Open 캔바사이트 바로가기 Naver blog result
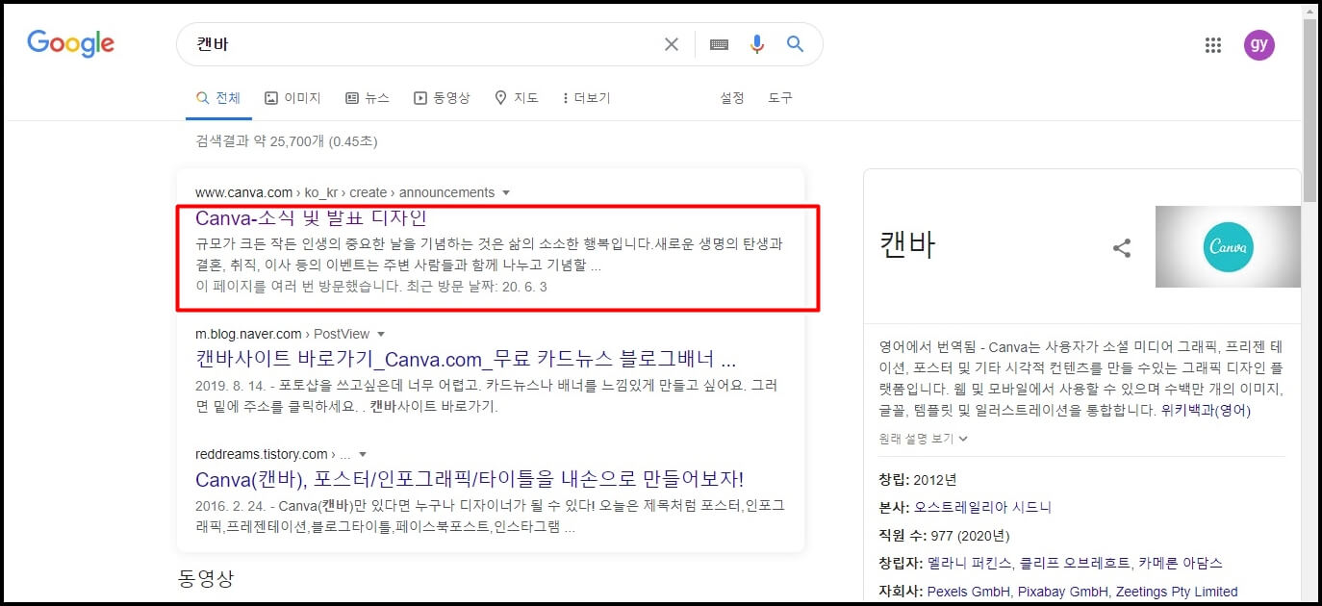The width and height of the screenshot is (1322, 606). click(466, 360)
